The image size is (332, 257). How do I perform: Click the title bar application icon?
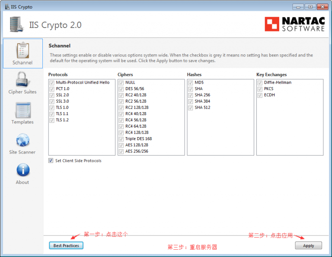pyautogui.click(x=7, y=7)
